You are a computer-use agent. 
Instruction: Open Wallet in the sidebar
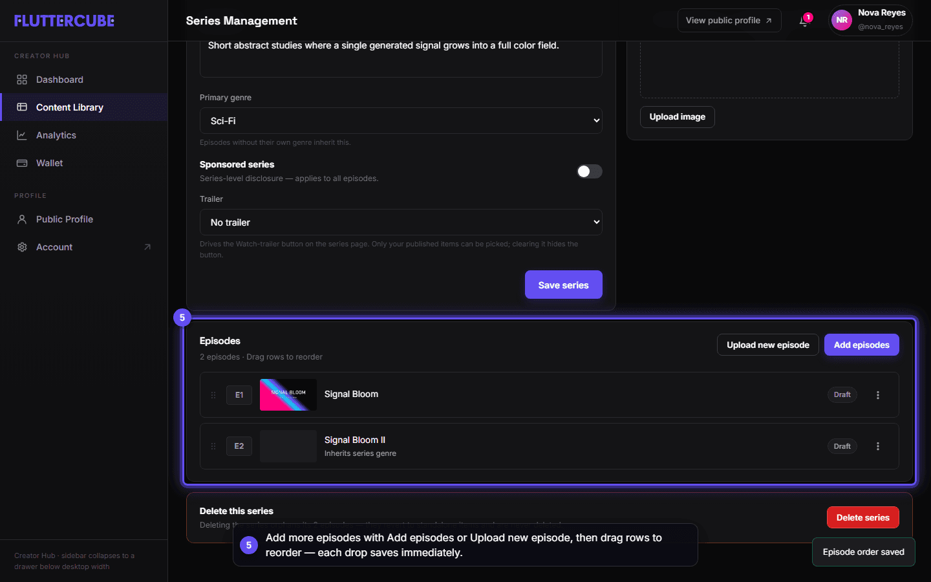coord(84,163)
